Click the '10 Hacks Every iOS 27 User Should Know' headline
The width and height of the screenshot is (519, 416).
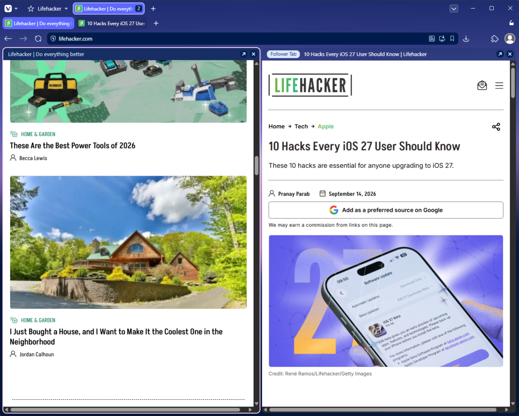(364, 146)
